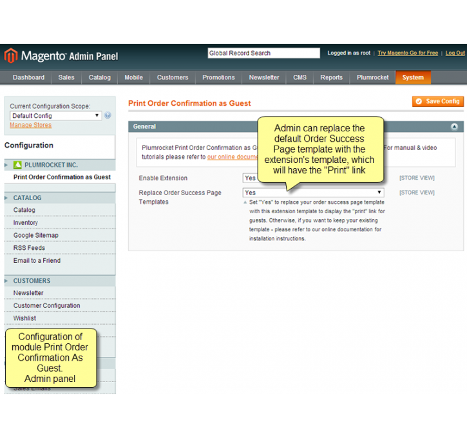Click STORE VIEW label beside Enable Extension
Image resolution: width=467 pixels, height=438 pixels.
(x=417, y=178)
